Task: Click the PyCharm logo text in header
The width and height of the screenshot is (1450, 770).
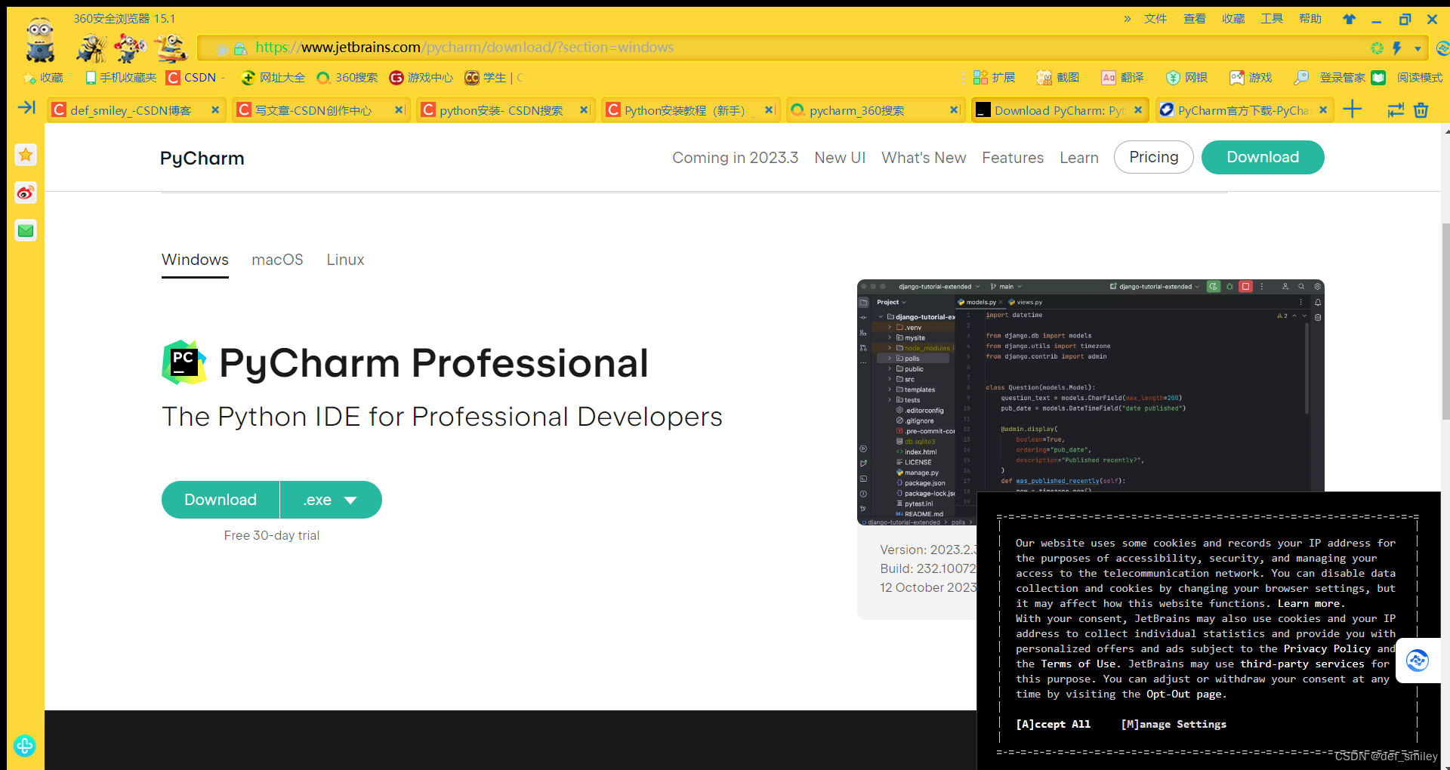Action: coord(202,158)
